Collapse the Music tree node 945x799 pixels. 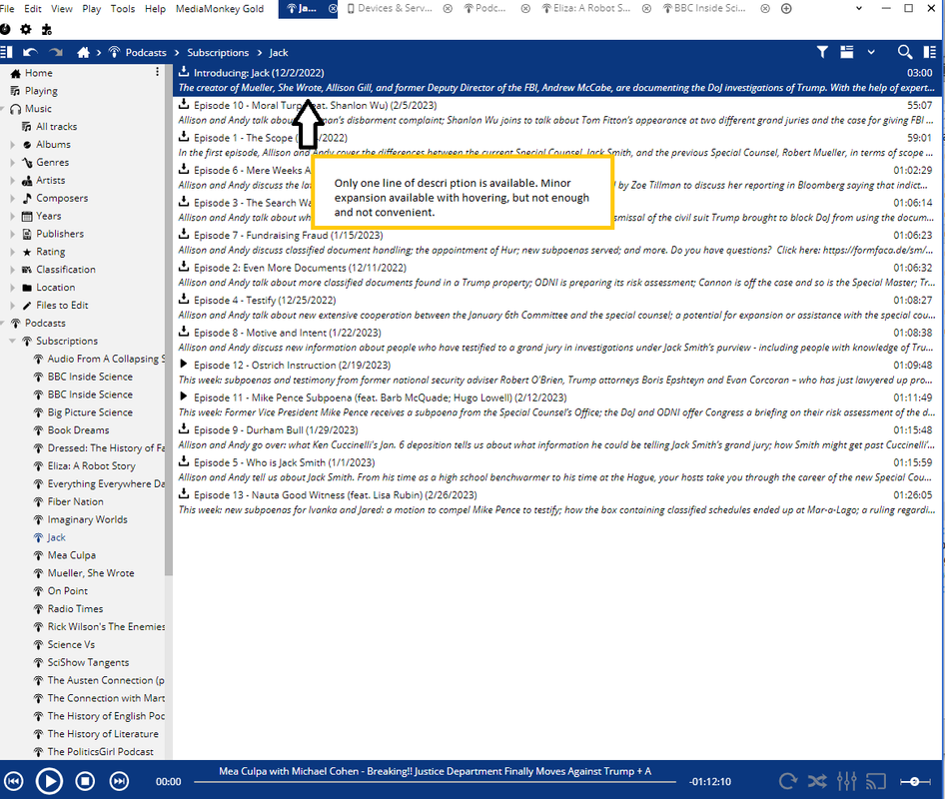click(x=2, y=109)
